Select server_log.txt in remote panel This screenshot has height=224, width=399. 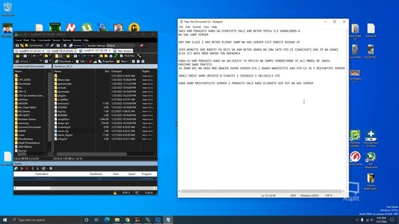65,135
